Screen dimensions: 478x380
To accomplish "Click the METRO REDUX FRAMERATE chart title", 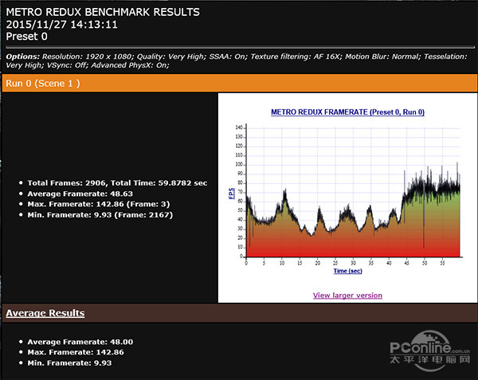I will point(347,112).
